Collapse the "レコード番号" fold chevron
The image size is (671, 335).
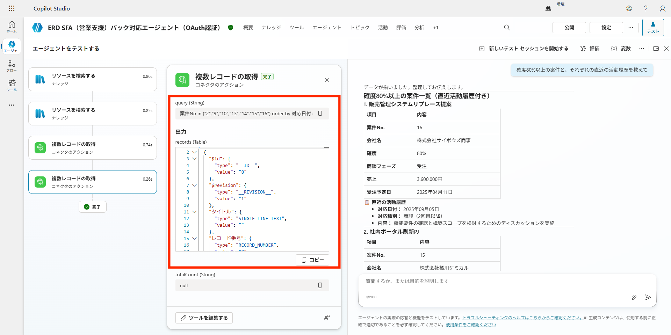click(195, 239)
